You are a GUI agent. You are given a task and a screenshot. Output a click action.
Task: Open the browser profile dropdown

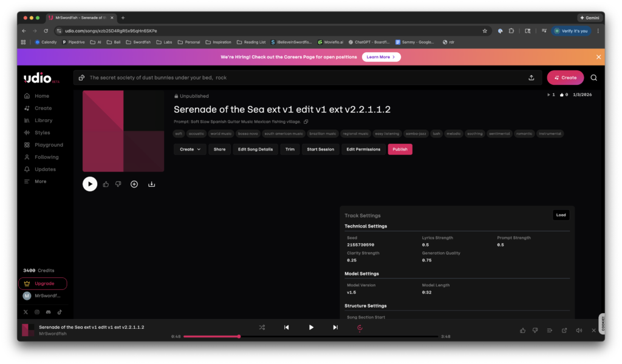571,31
